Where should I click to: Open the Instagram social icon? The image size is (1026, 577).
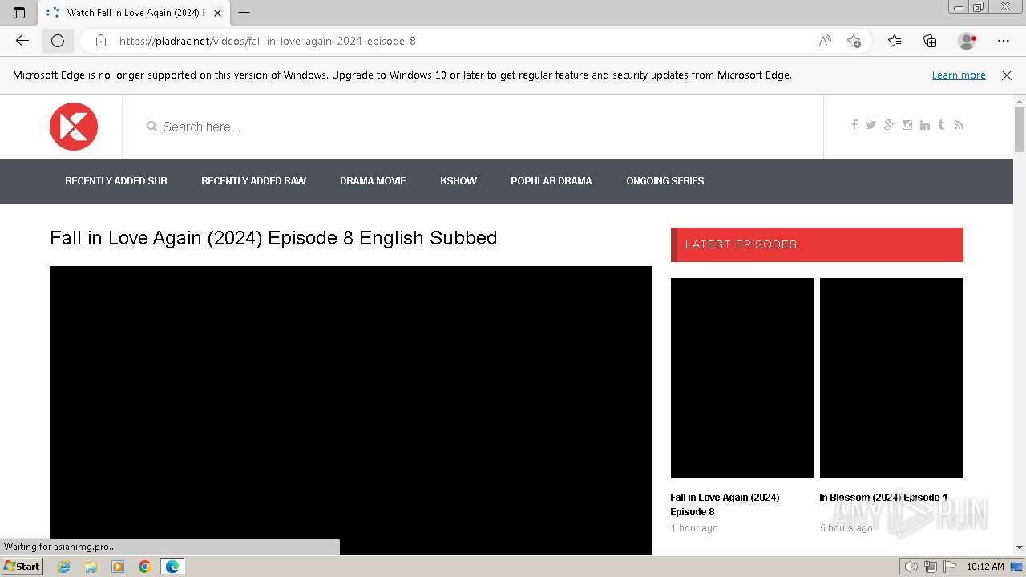pos(907,125)
